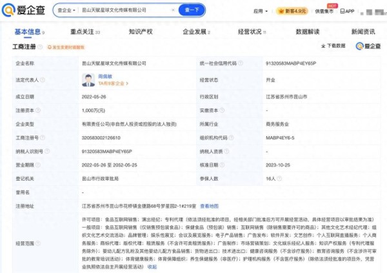
Task: Click help icon next to 实缴资本
Action: click(x=222, y=110)
